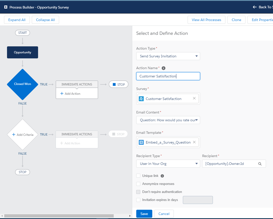Viewport: 273px width, 219px height.
Task: Click the FALSE label below Closed Won
Action: coord(23,103)
